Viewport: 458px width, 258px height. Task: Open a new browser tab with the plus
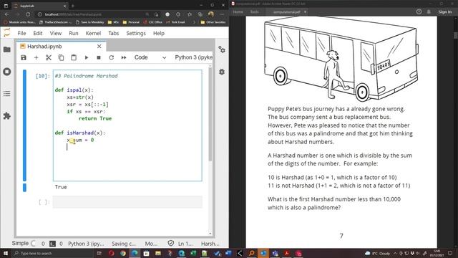pyautogui.click(x=73, y=6)
